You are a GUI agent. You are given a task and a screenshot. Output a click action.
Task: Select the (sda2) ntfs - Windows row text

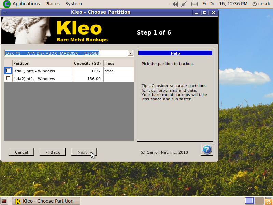[x=34, y=79]
